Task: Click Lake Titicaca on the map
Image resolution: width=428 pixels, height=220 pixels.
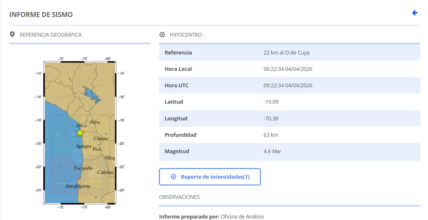Action: click(x=91, y=94)
